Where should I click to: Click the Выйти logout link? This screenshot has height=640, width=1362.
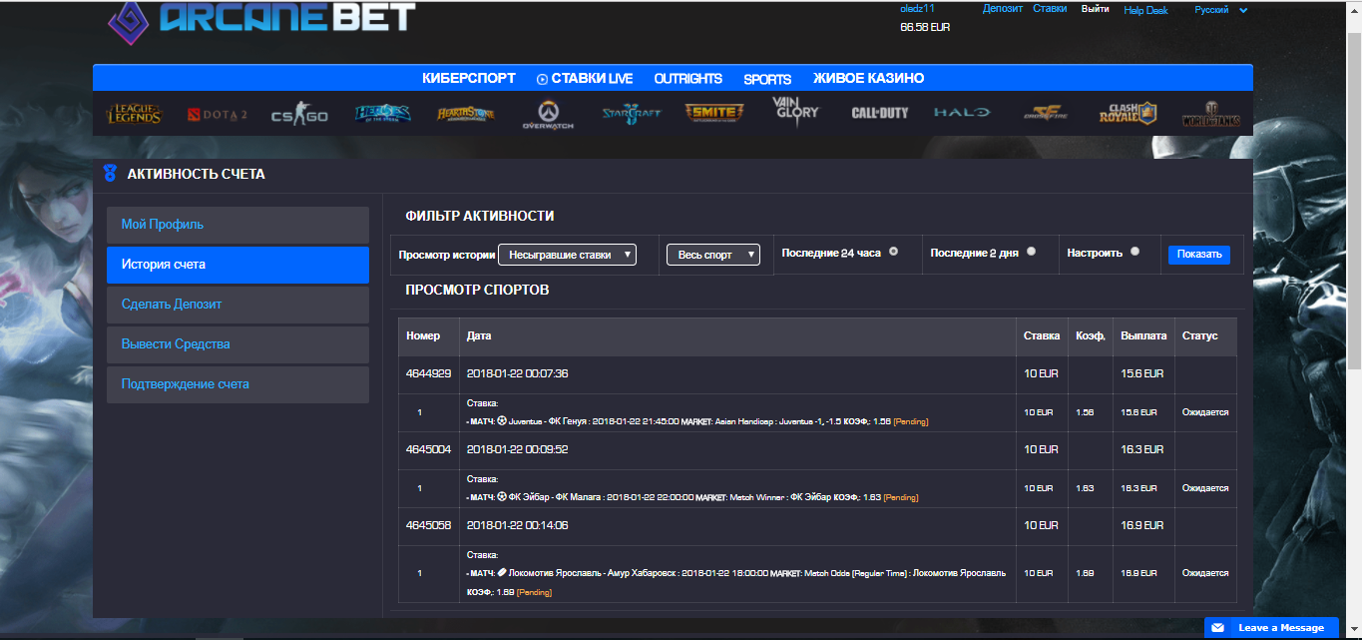[x=1096, y=9]
